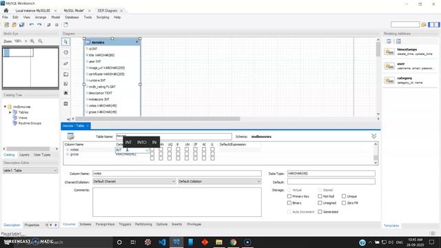441x248 pixels.
Task: Open the Templates link
Action: coord(391,225)
